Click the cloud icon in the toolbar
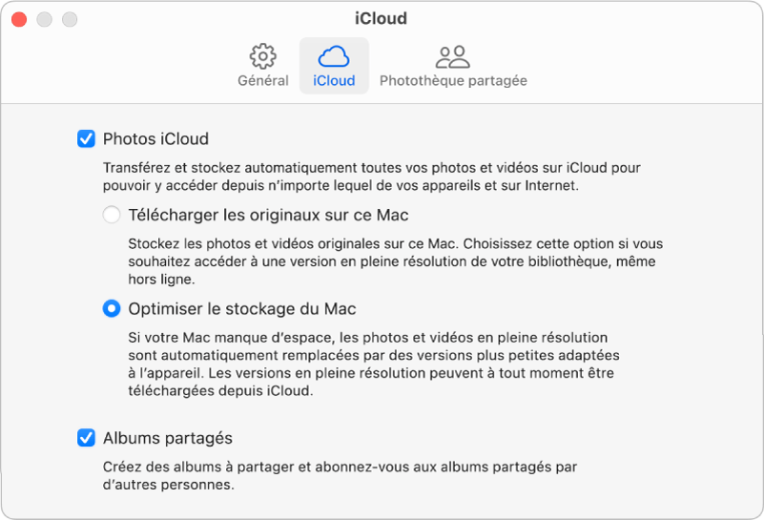Screen dimensions: 764x520 334,55
